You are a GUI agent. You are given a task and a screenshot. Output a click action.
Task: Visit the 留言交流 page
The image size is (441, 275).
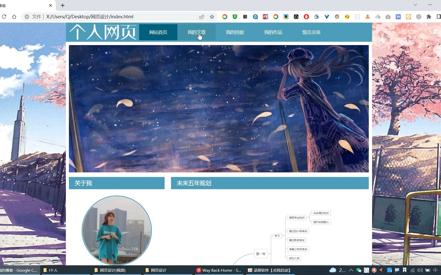(x=311, y=32)
